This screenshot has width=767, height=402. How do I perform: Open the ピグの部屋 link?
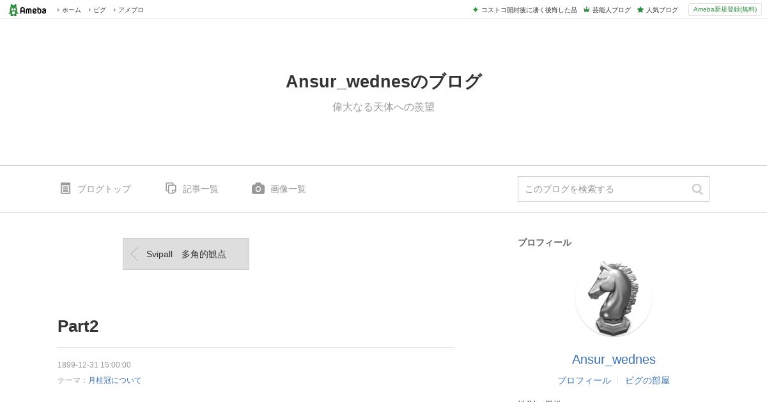coord(647,380)
